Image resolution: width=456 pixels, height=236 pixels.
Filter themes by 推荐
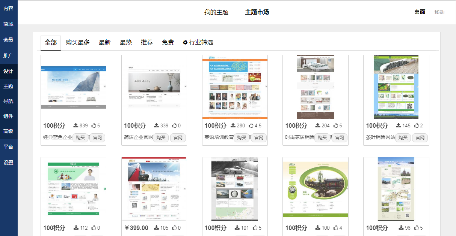(x=147, y=42)
